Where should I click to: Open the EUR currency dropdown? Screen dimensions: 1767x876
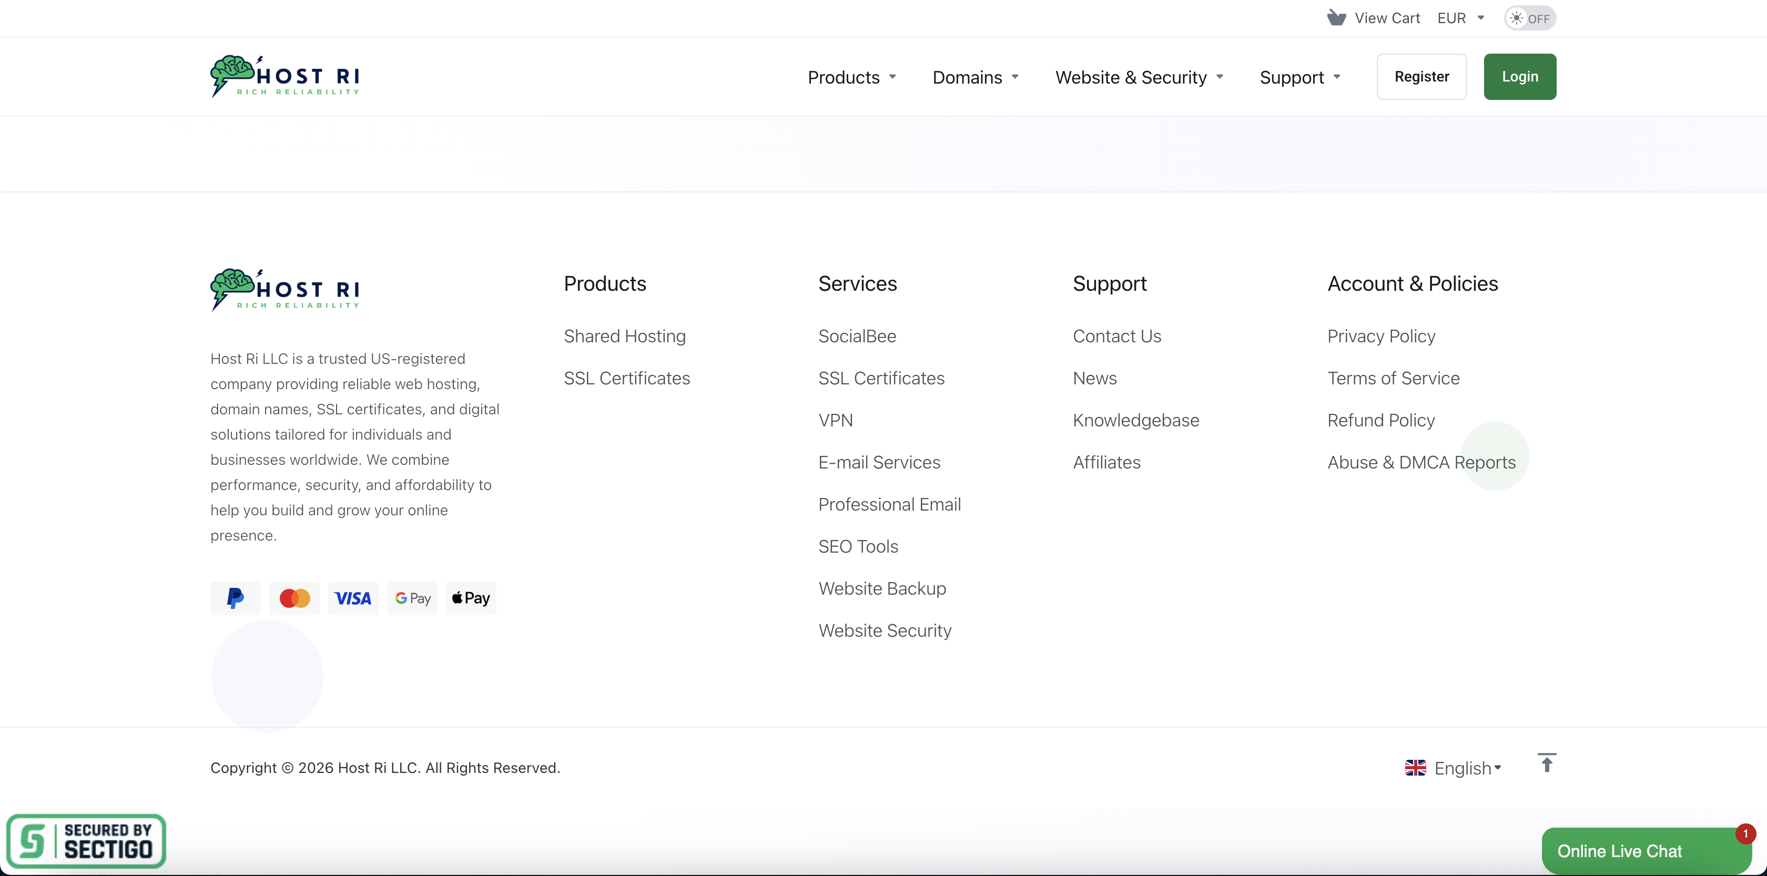[x=1460, y=18]
